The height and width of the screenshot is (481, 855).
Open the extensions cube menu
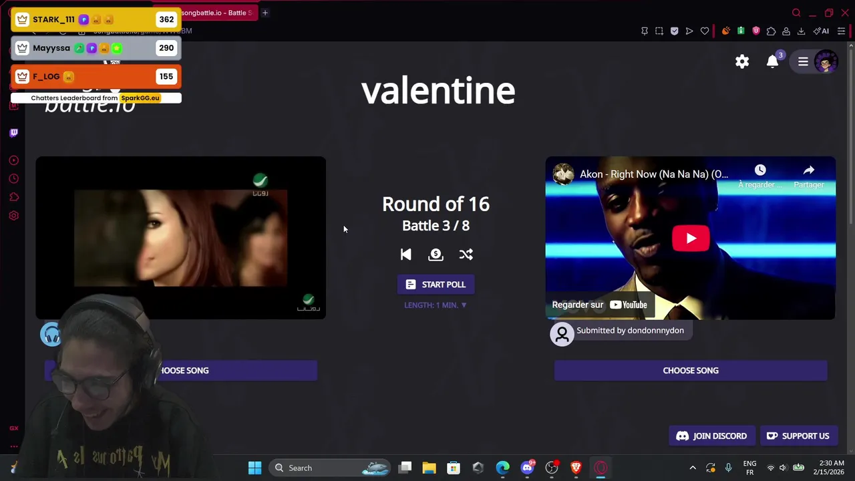tap(772, 31)
